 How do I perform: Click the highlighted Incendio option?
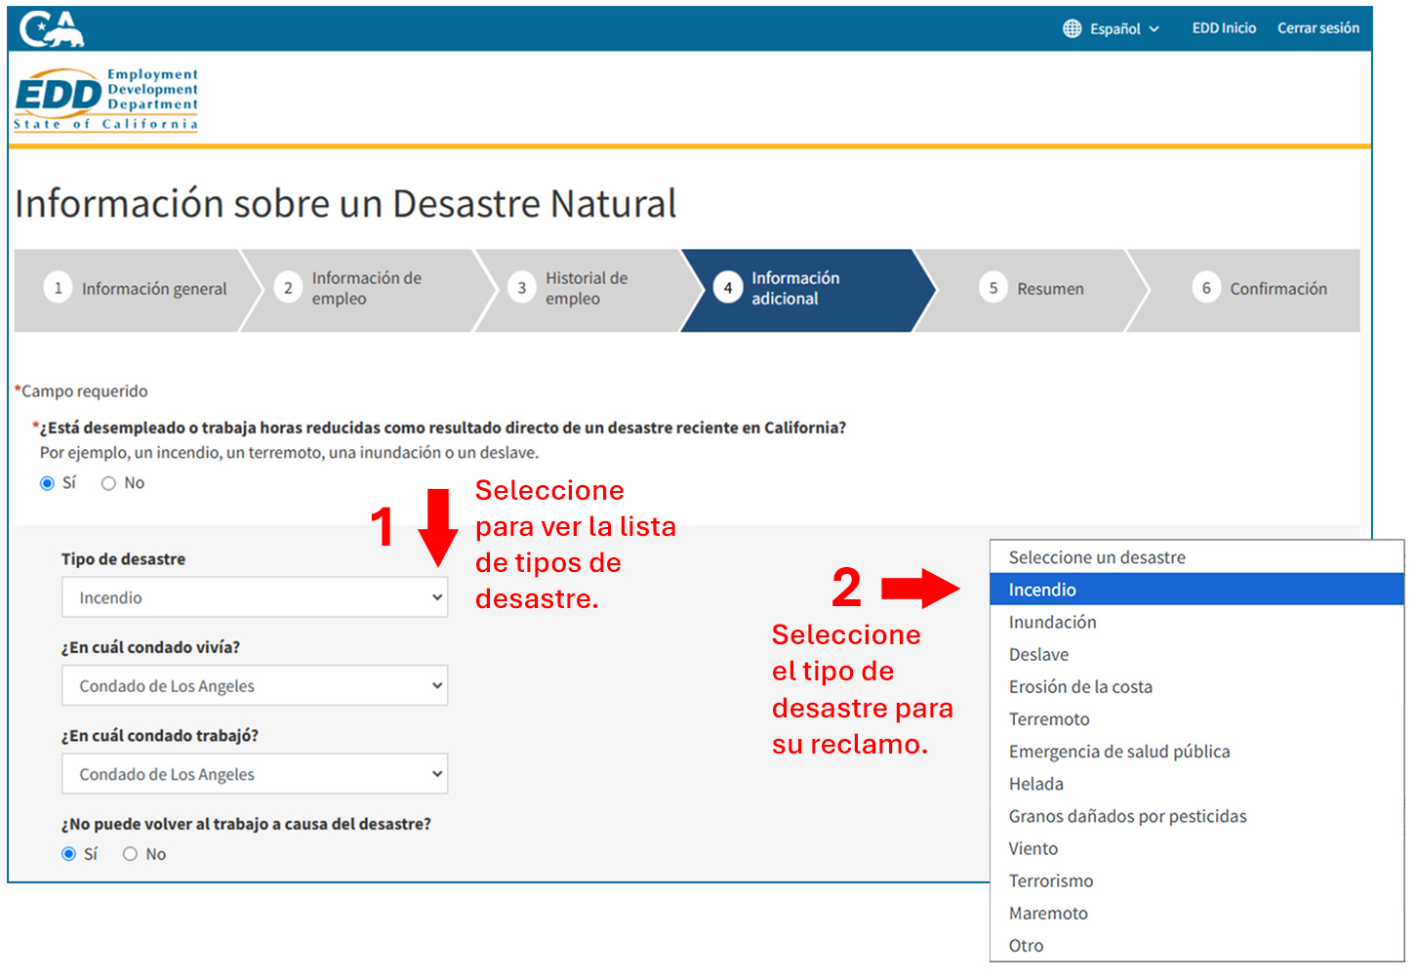[x=1042, y=590]
